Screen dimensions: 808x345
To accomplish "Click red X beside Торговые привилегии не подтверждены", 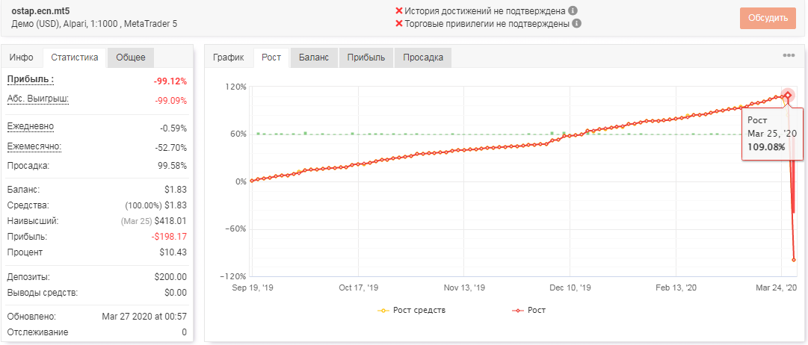I will [399, 24].
